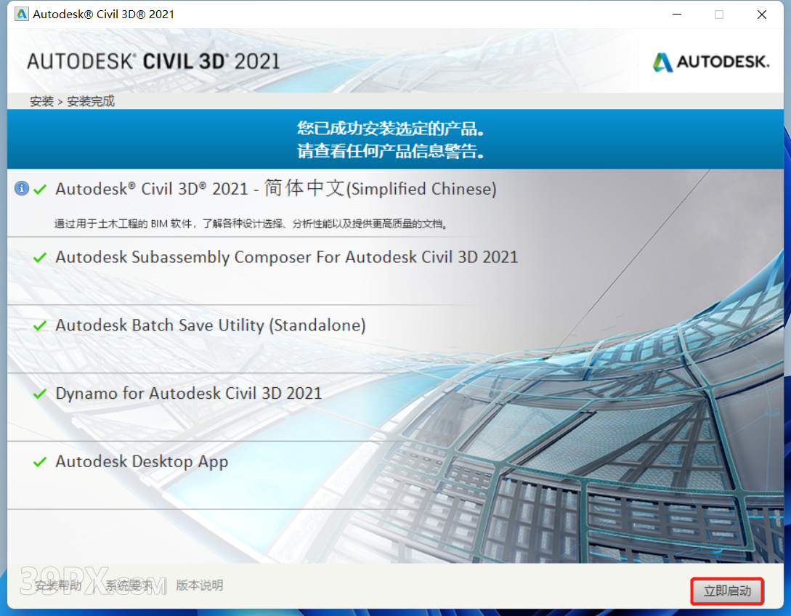Launch the product with the 立即启动 button
This screenshot has height=616, width=791.
point(727,591)
